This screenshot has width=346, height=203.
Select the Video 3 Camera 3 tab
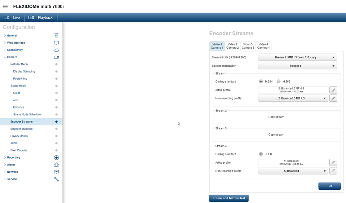pyautogui.click(x=248, y=46)
